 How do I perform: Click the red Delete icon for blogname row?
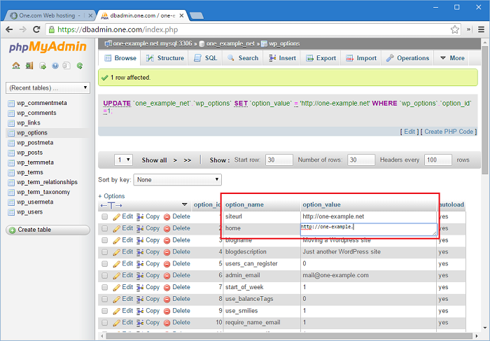point(167,240)
